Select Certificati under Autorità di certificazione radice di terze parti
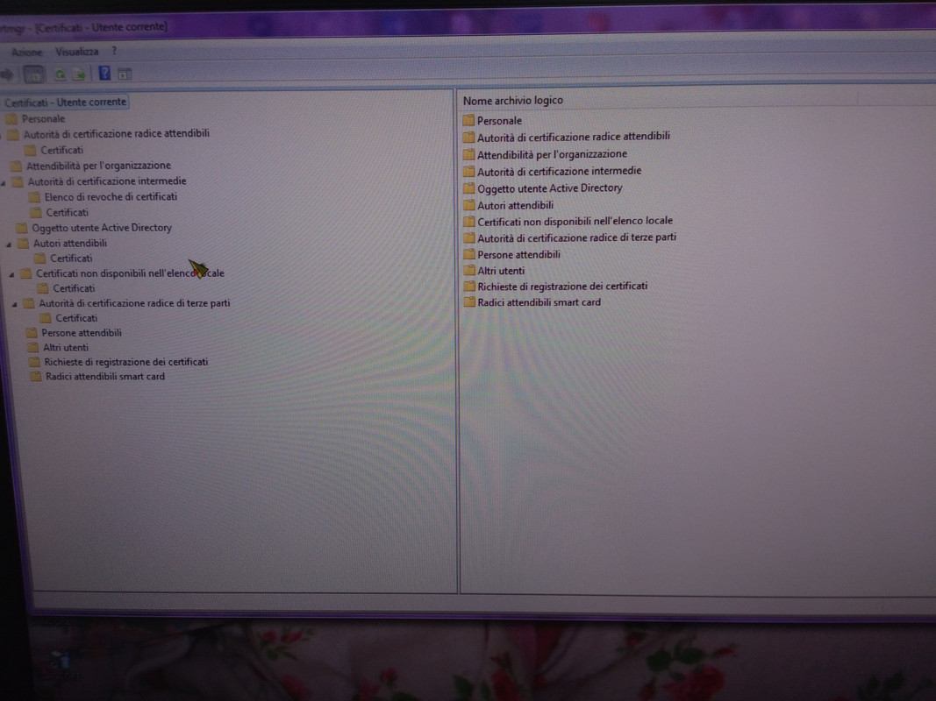The image size is (936, 701). point(76,318)
